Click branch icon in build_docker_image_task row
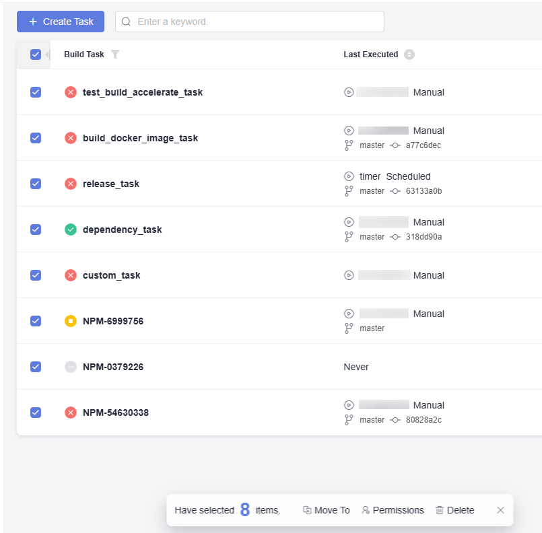Image resolution: width=542 pixels, height=533 pixels. click(x=349, y=145)
